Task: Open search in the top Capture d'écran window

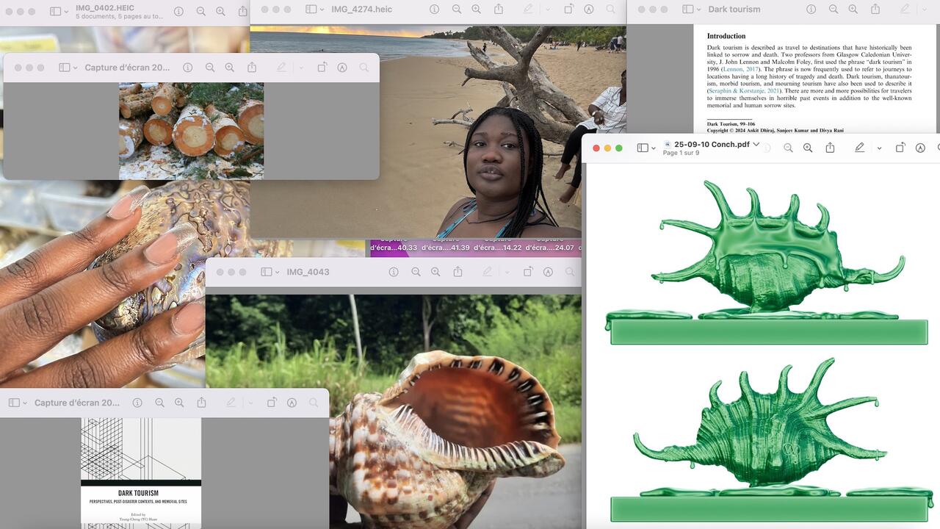Action: click(364, 68)
